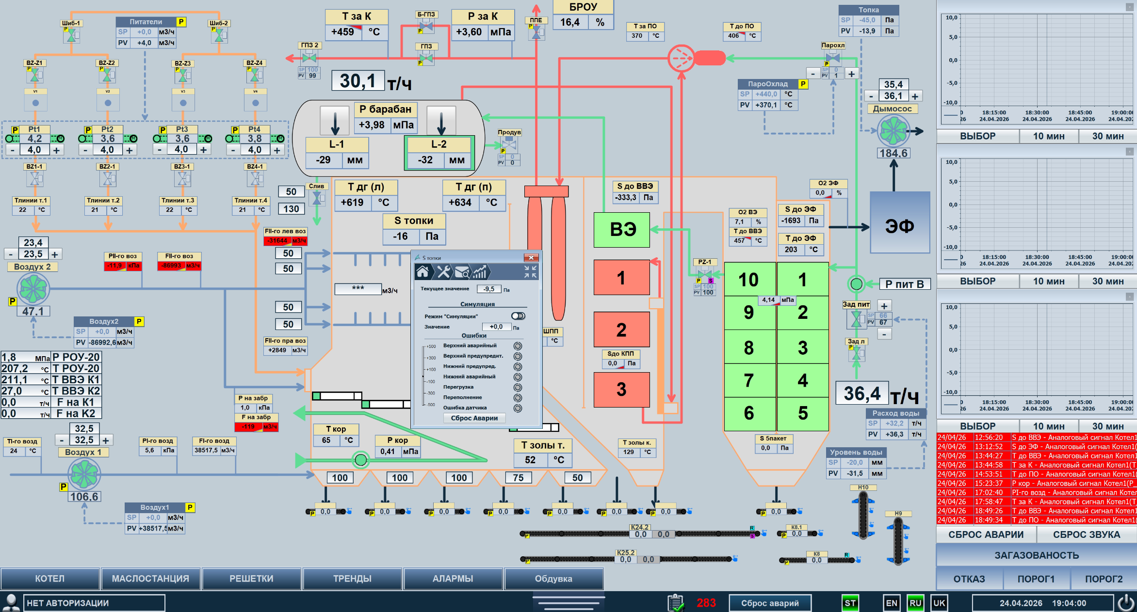The width and height of the screenshot is (1137, 612).
Task: Open the wrench settings tab in S топки popup
Action: click(x=443, y=272)
